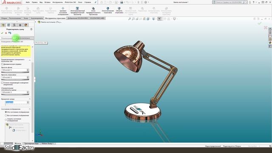
Task: Start the Integrated Preview render tool
Action: (x=77, y=11)
